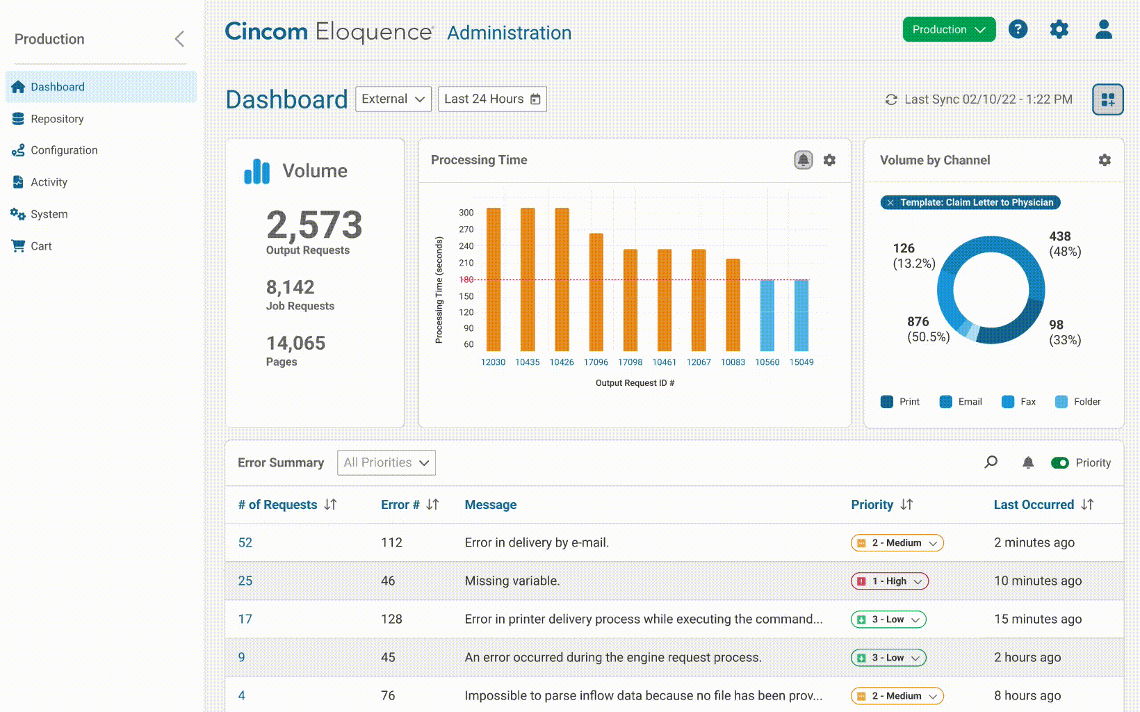This screenshot has height=712, width=1140.
Task: Open Processing Time settings gear
Action: [x=829, y=160]
